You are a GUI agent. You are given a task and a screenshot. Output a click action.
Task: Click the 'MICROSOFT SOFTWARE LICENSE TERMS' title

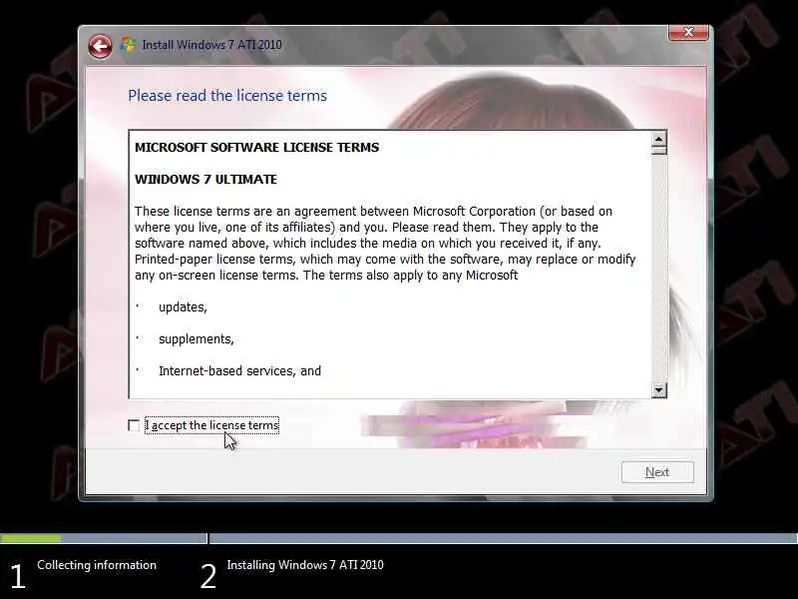tap(257, 147)
